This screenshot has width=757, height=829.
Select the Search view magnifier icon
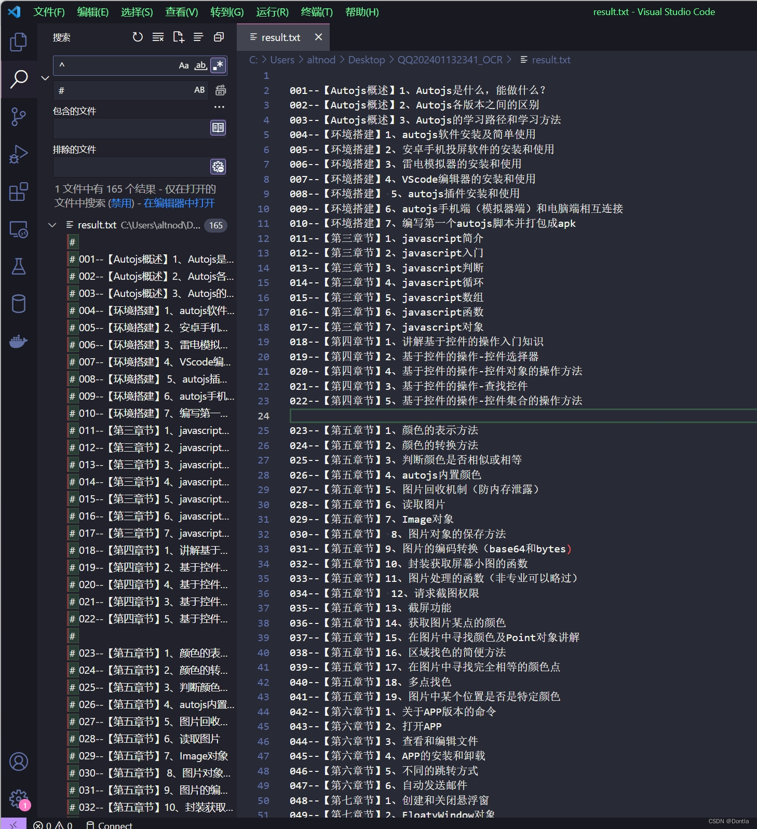pyautogui.click(x=19, y=79)
